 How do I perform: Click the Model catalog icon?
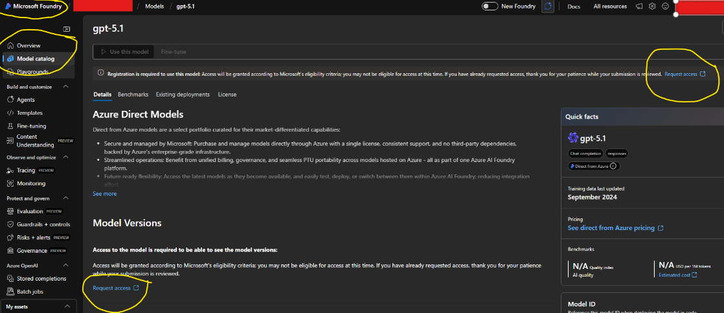pos(10,59)
